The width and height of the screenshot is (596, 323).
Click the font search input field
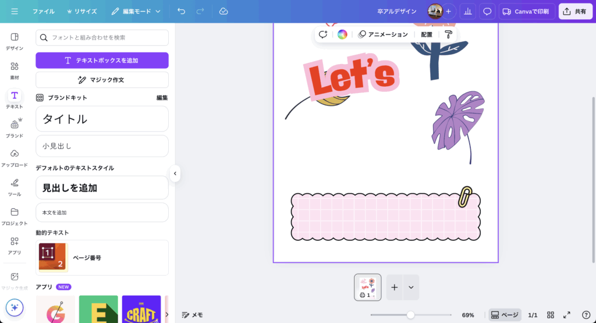pos(102,38)
